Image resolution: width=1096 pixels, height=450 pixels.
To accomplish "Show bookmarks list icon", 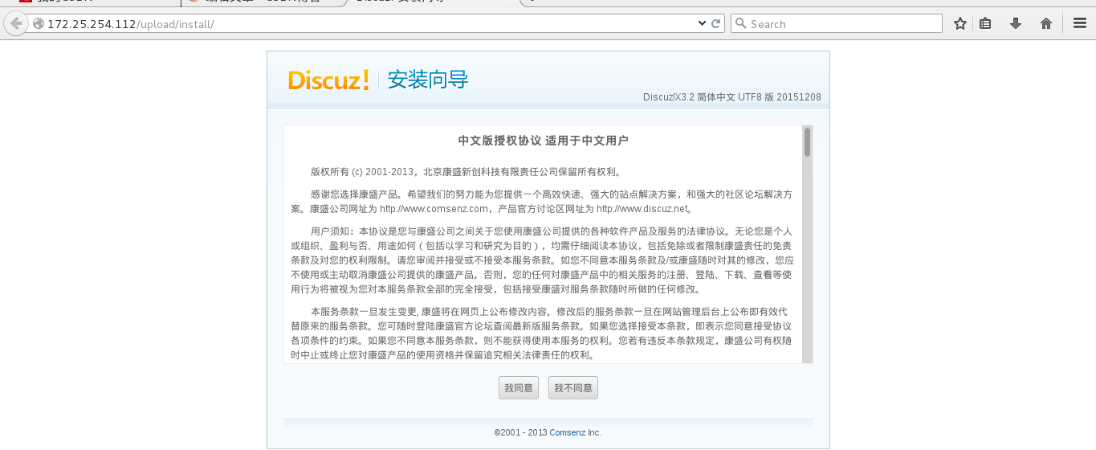I will point(985,24).
